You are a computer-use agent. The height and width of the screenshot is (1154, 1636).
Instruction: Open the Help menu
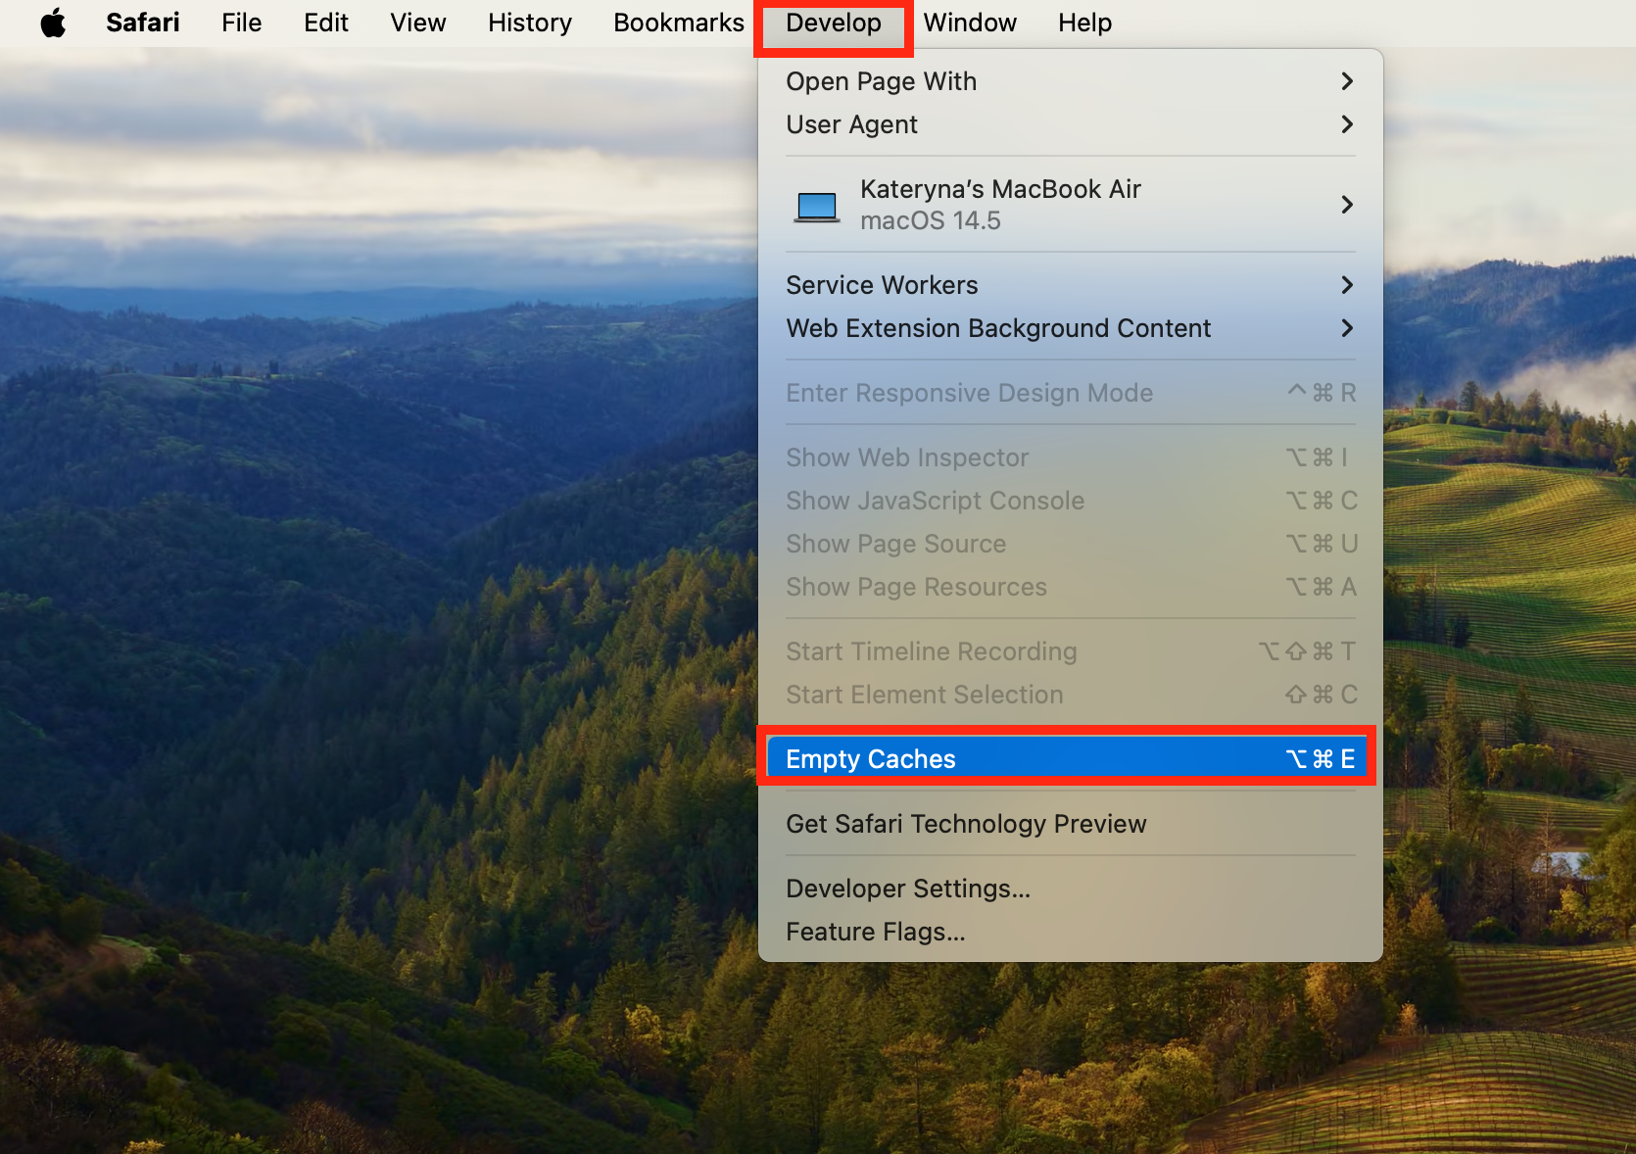coord(1084,23)
